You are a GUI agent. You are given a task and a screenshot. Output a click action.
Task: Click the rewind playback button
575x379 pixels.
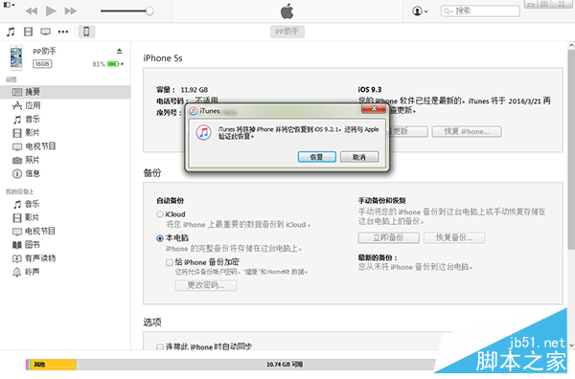(x=32, y=11)
